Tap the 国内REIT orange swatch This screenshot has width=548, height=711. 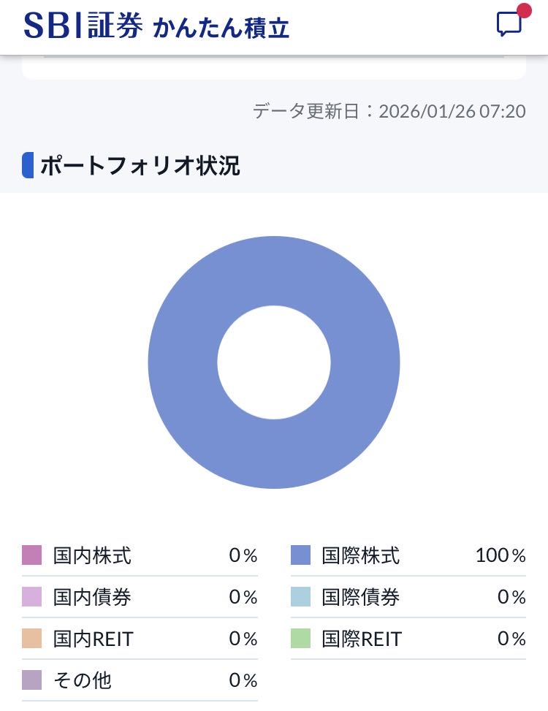coord(32,639)
